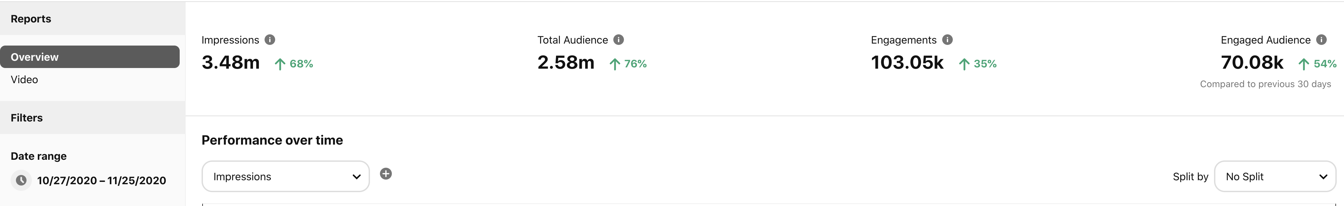Select the Overview report
The image size is (1344, 206).
pos(90,56)
